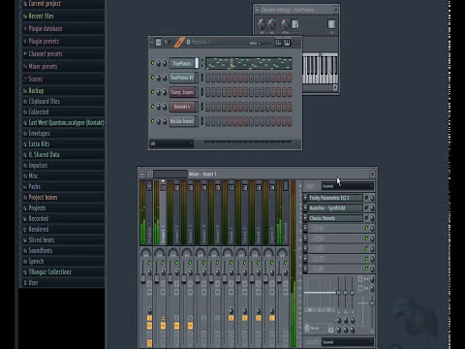The image size is (465, 349).
Task: Click Insert 2 track volume fader
Action: click(x=170, y=278)
